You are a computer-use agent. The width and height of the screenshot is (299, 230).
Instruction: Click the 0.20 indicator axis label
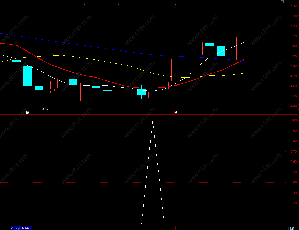[294, 203]
